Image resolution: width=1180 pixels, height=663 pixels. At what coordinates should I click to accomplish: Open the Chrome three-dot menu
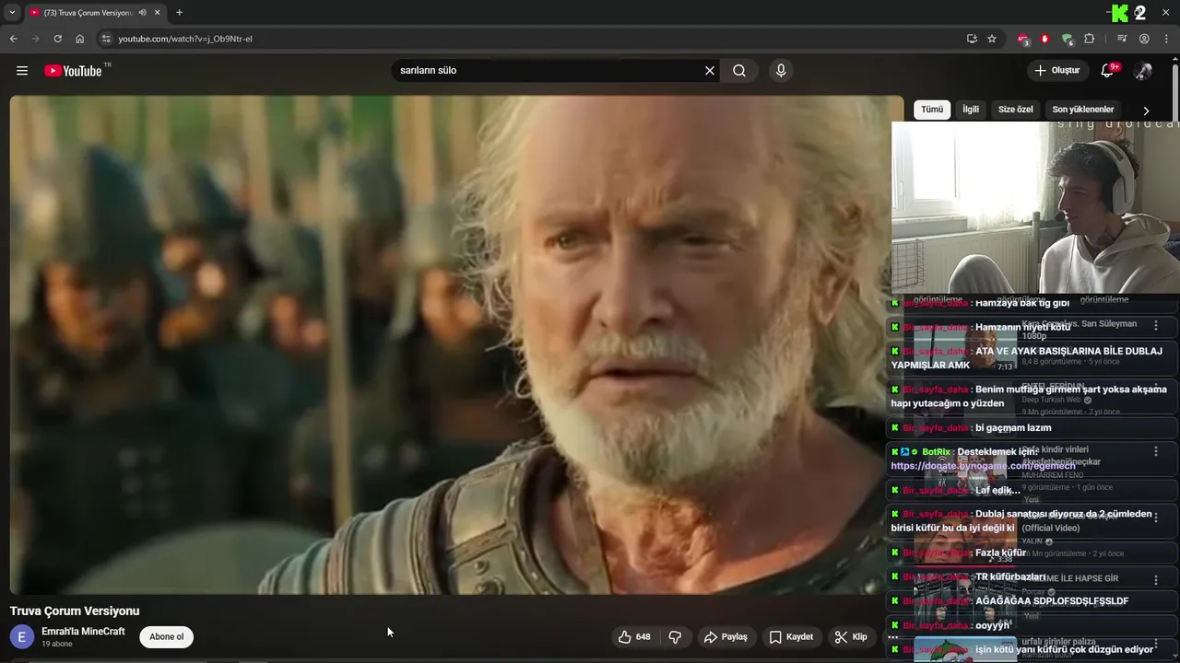coord(1166,39)
